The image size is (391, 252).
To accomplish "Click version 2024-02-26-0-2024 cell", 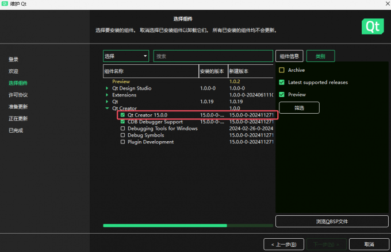I will (x=251, y=128).
